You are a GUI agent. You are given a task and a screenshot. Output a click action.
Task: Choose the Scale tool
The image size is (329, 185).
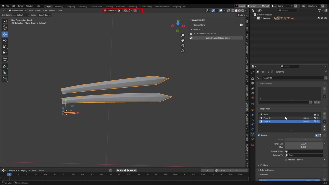click(x=5, y=47)
